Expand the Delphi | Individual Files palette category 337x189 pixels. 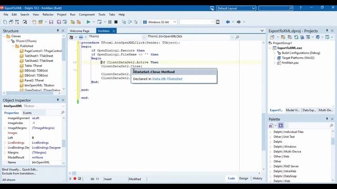271,132
